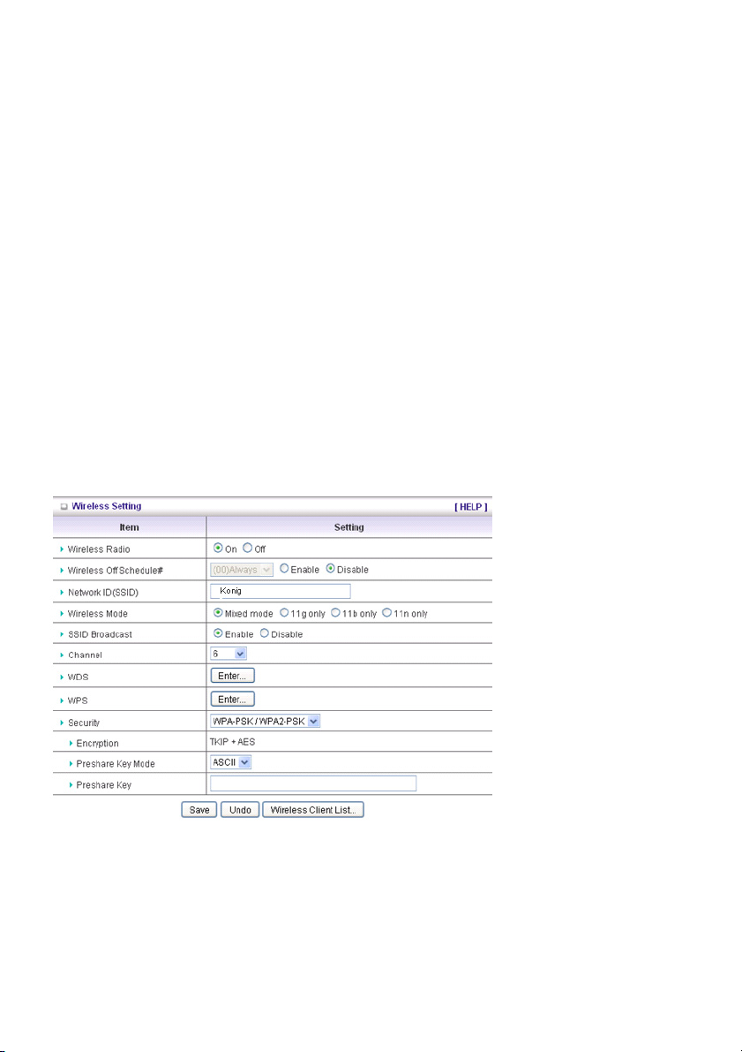This screenshot has height=1052, width=742.
Task: Click the Encryption row arrow icon
Action: pos(71,744)
